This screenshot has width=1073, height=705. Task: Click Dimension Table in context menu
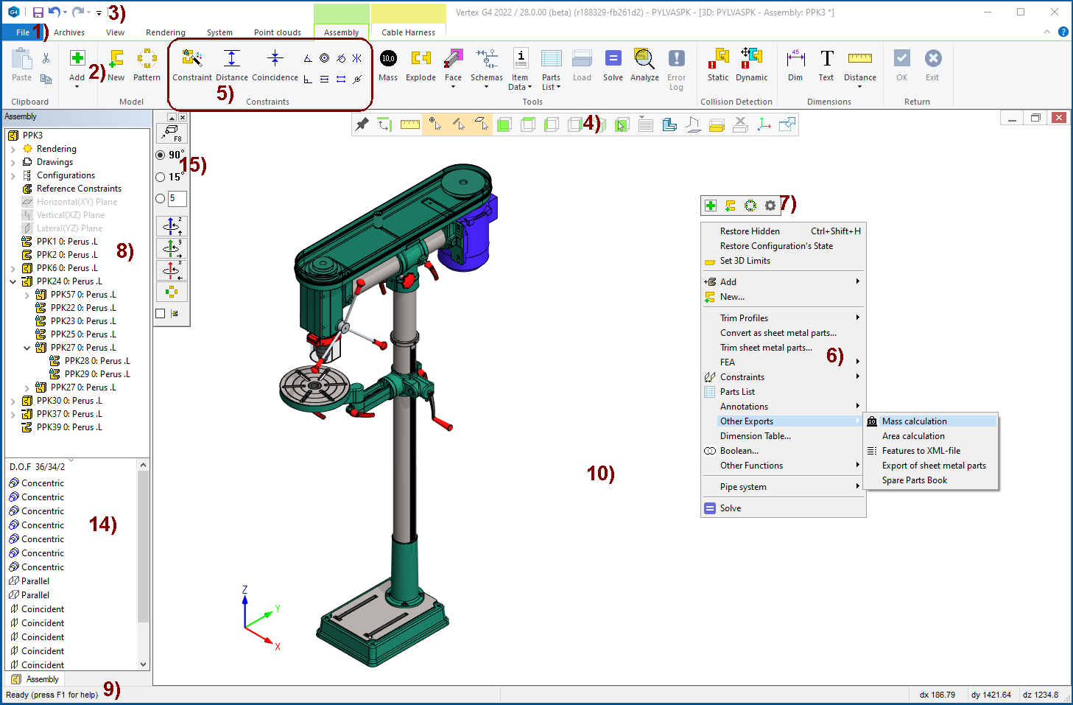(x=755, y=436)
